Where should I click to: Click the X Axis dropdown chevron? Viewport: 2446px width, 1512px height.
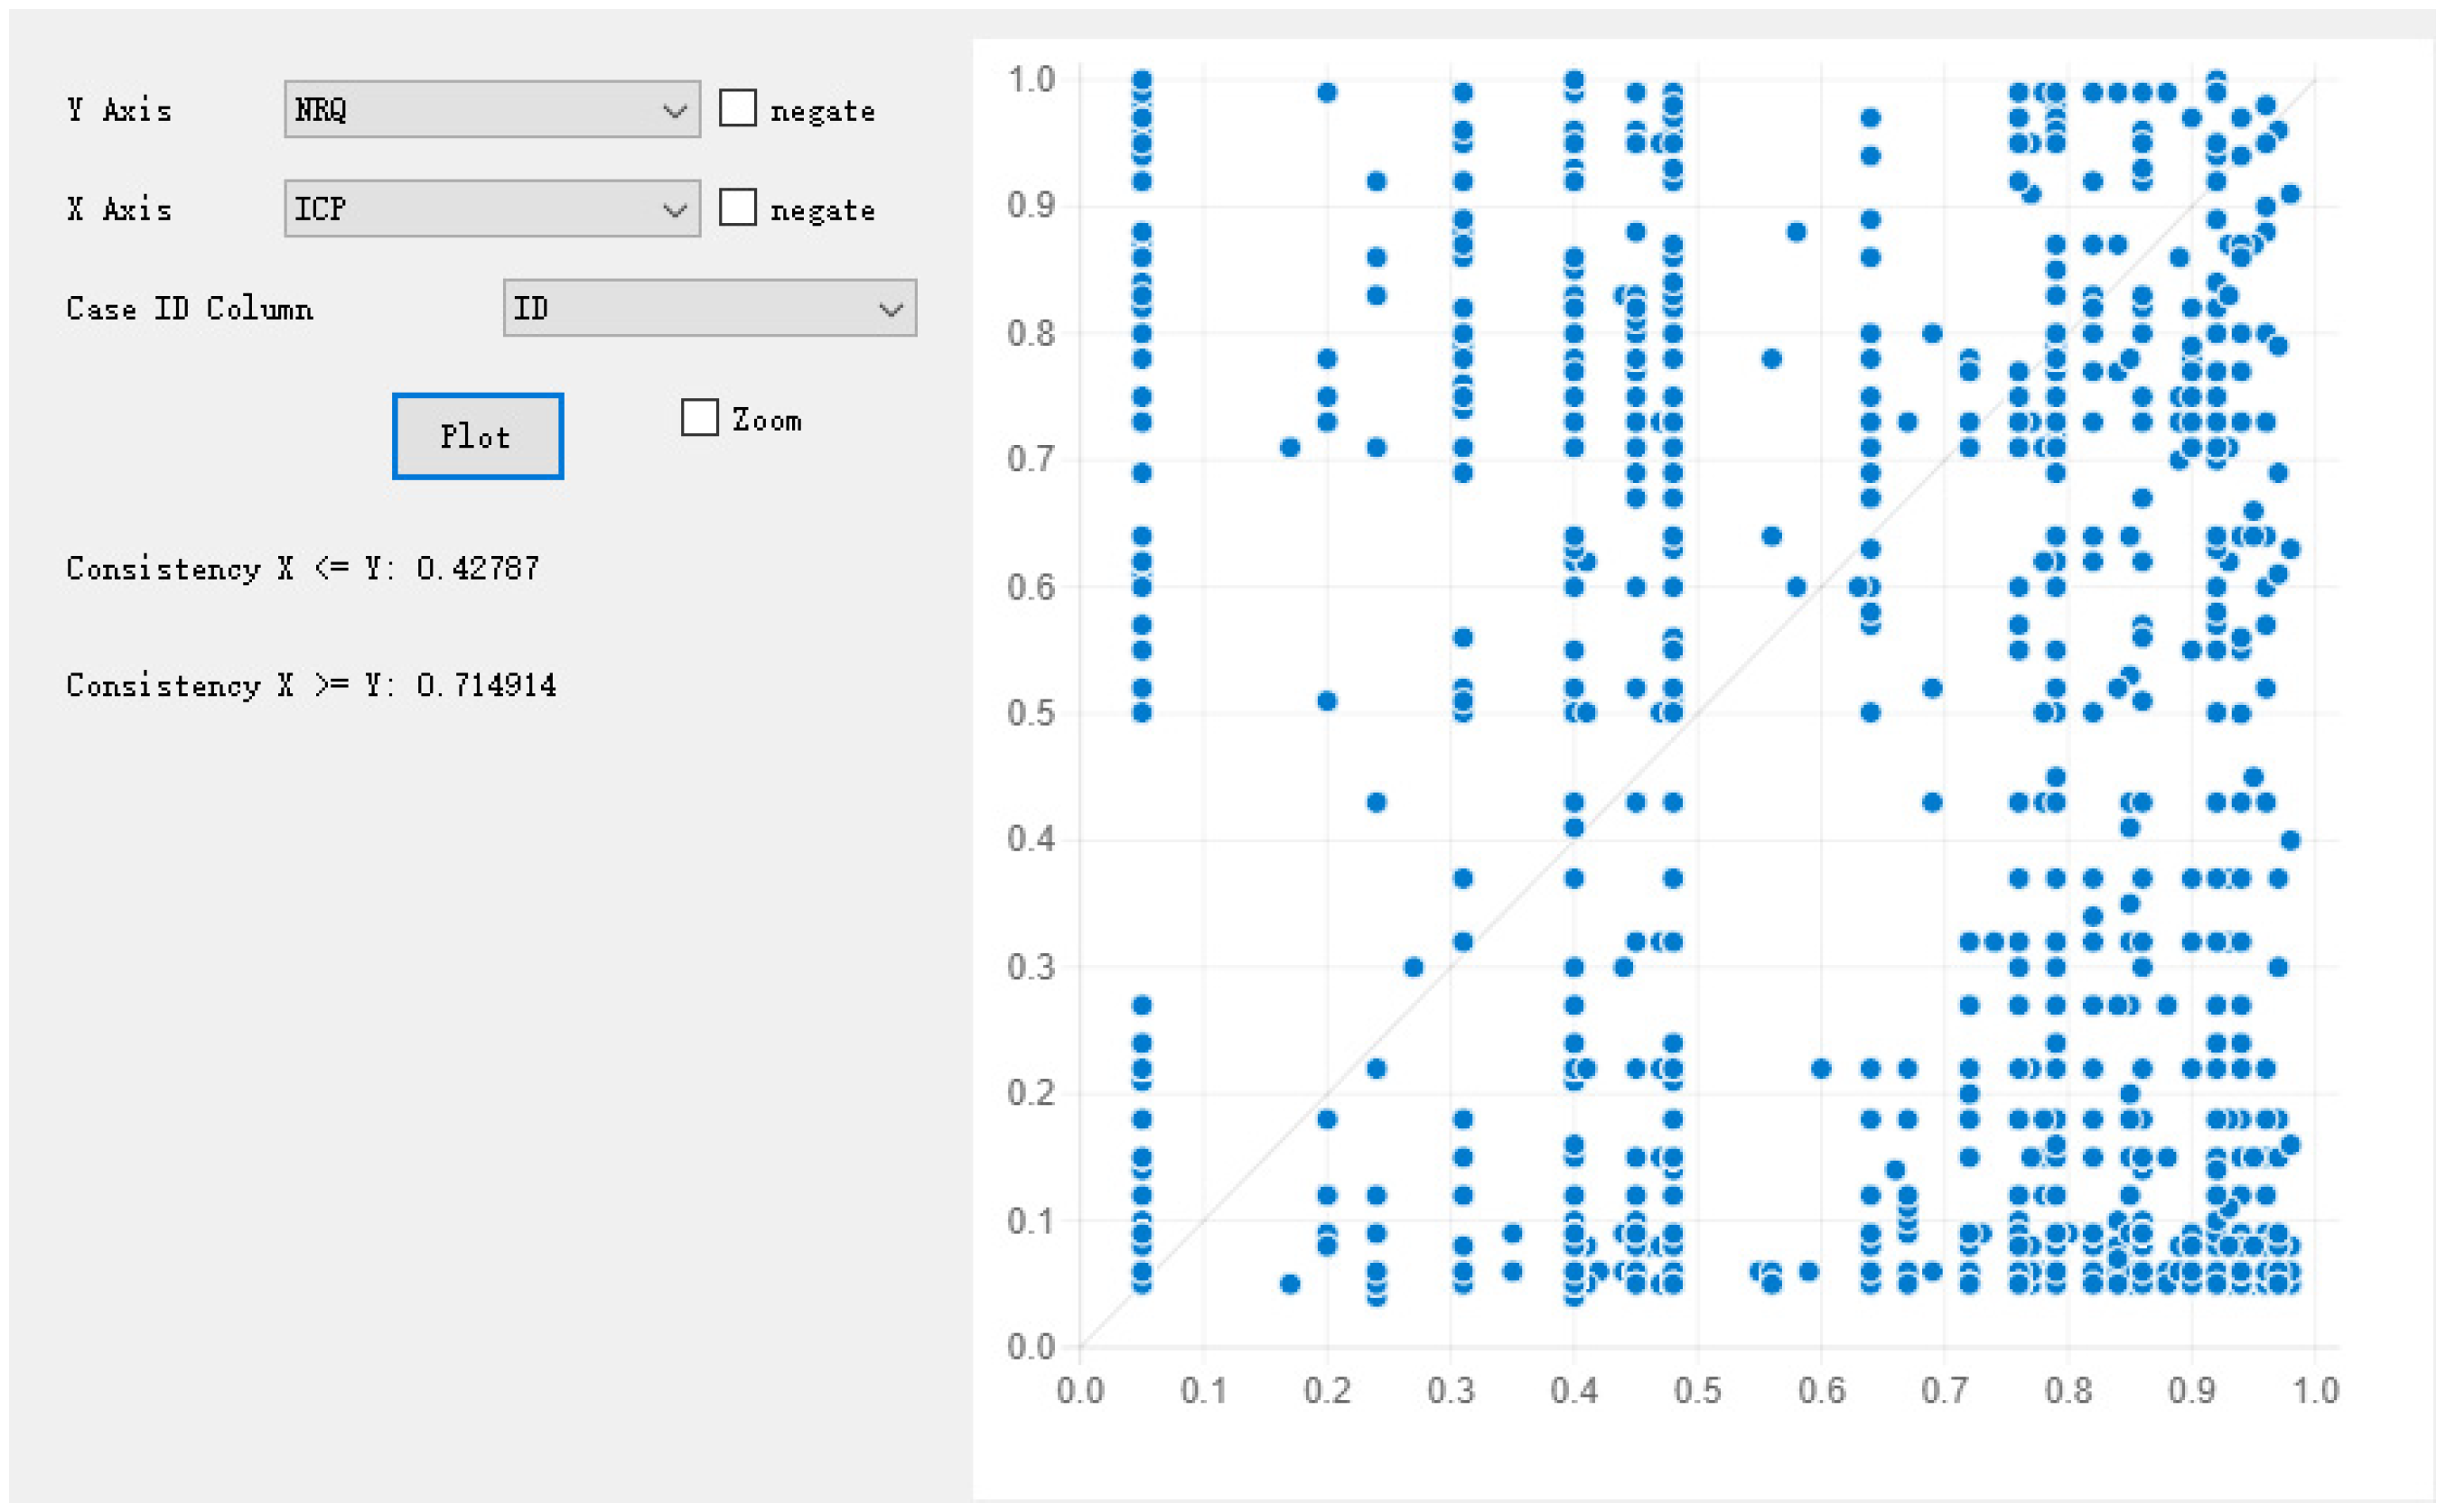(x=676, y=209)
